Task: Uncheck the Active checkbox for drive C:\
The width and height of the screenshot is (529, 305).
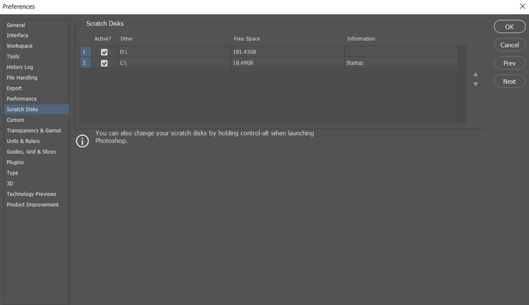Action: pyautogui.click(x=104, y=63)
